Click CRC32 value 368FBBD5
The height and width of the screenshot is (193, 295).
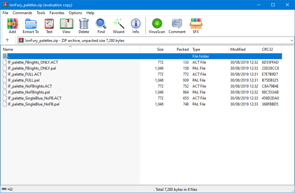[270, 104]
